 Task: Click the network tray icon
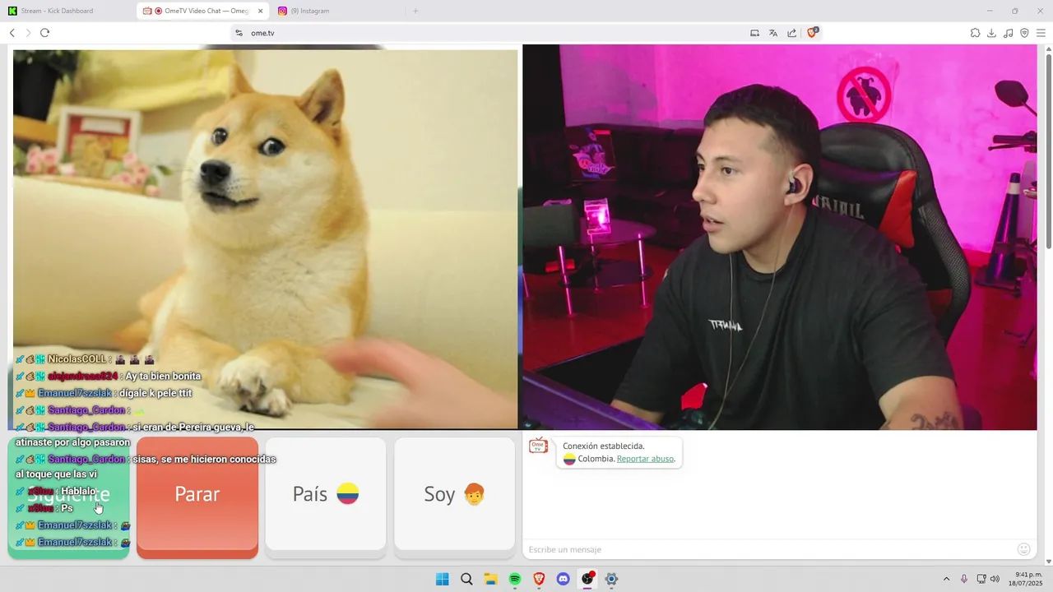pos(981,579)
